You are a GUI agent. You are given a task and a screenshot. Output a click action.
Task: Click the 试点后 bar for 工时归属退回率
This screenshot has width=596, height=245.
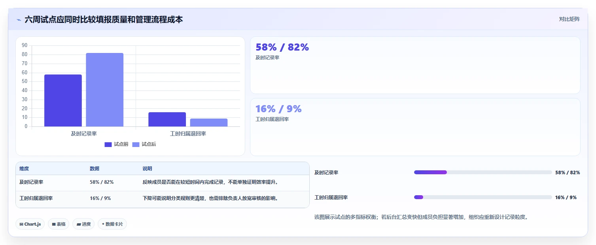pos(209,122)
